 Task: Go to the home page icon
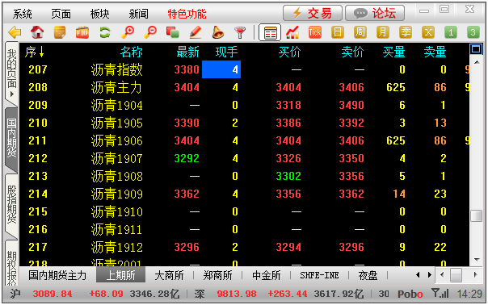[37, 32]
